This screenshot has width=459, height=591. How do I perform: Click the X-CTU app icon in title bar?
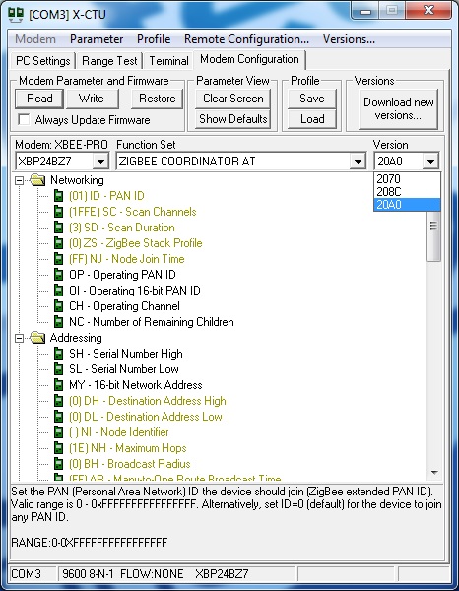tap(16, 14)
